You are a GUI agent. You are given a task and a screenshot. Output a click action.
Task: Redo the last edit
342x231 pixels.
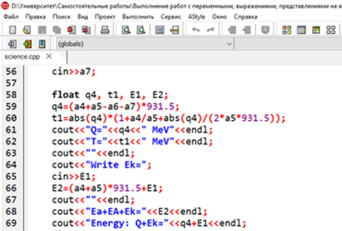pos(211,30)
